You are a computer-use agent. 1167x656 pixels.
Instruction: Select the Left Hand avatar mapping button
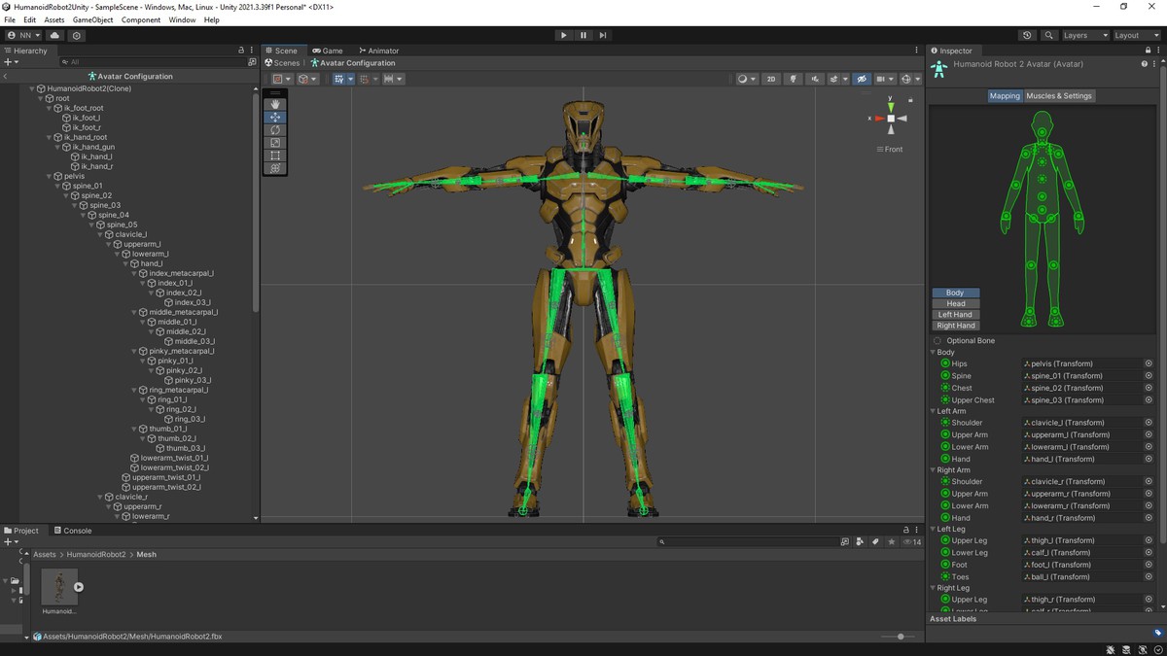955,314
